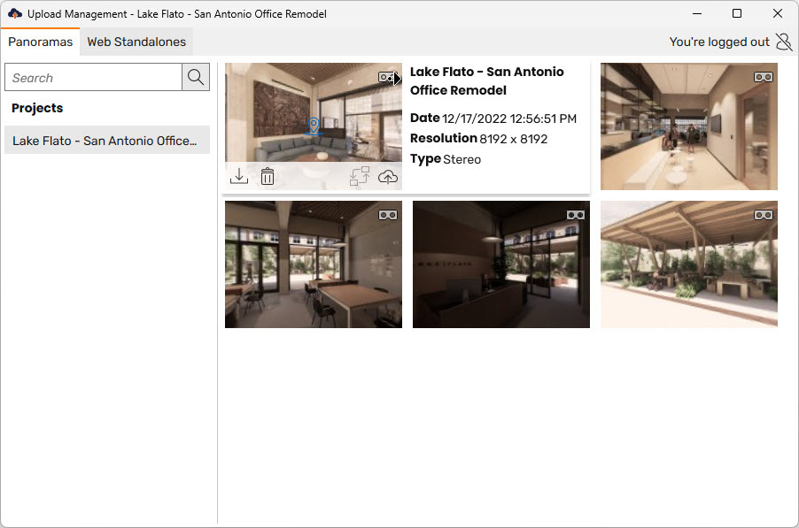
Task: Select Lake Flato - San Antonio Office project
Action: tap(107, 141)
